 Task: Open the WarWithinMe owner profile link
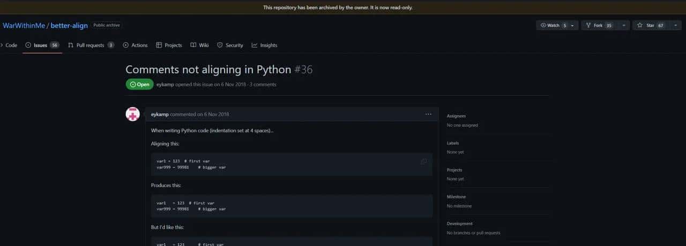(x=24, y=26)
